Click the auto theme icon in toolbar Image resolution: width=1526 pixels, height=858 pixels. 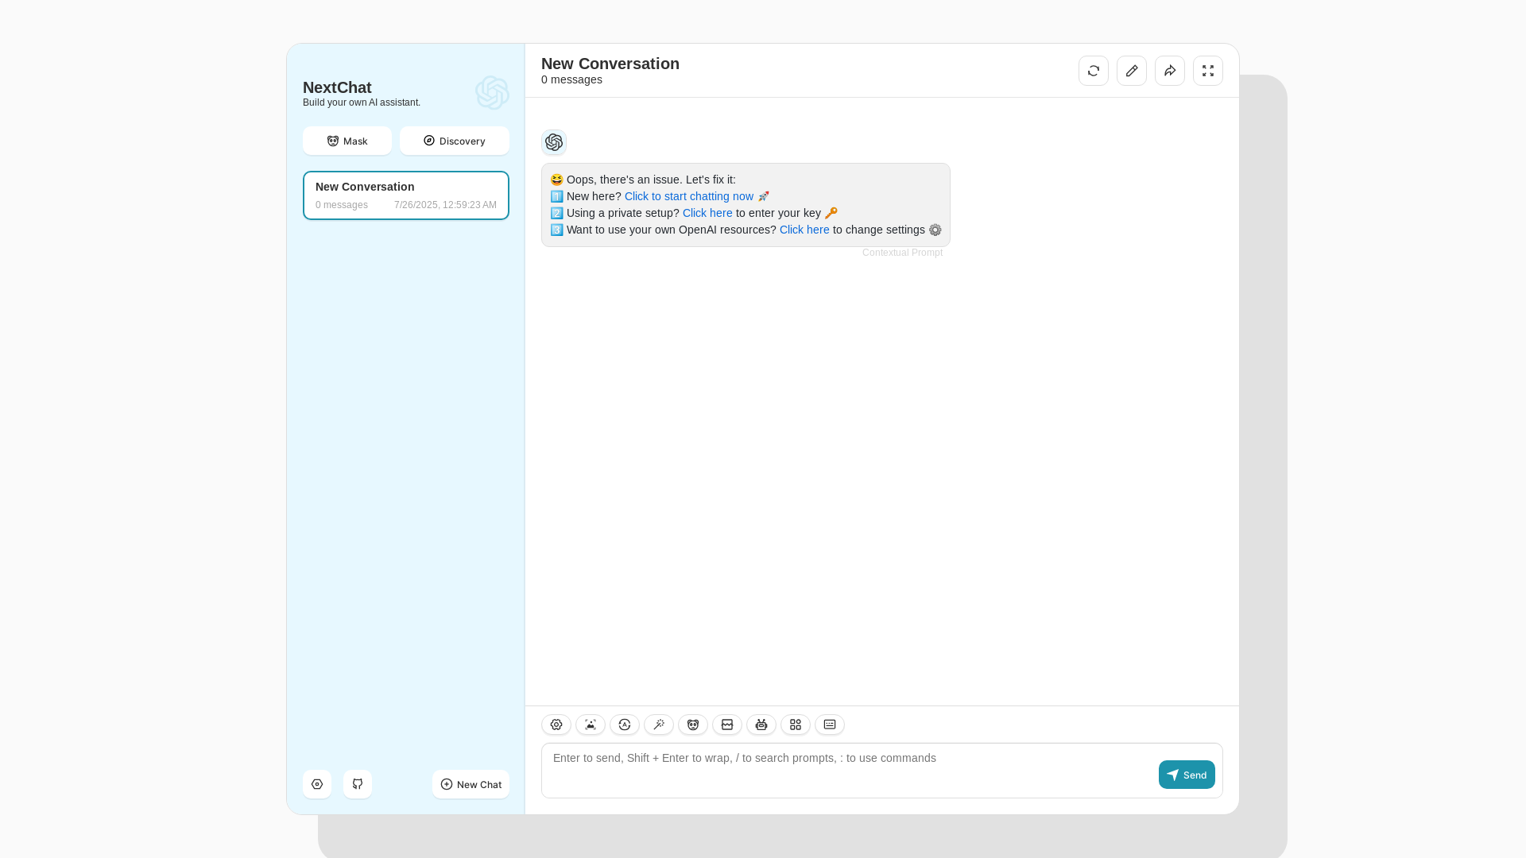625,725
